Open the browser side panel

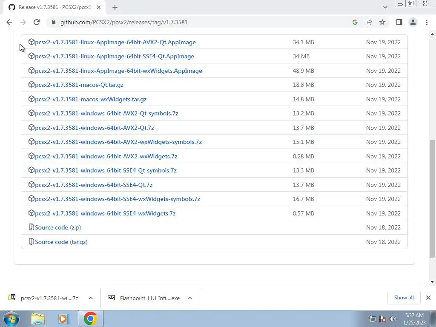(x=399, y=22)
